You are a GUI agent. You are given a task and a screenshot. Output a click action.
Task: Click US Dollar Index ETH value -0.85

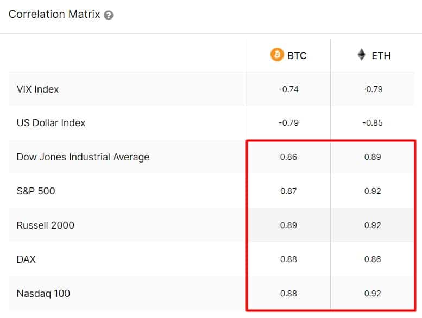click(x=373, y=123)
